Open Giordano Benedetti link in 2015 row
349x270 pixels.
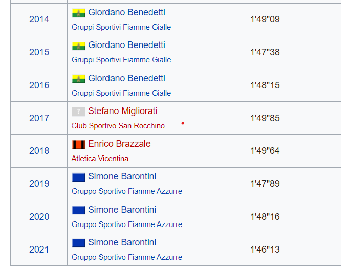click(x=126, y=45)
